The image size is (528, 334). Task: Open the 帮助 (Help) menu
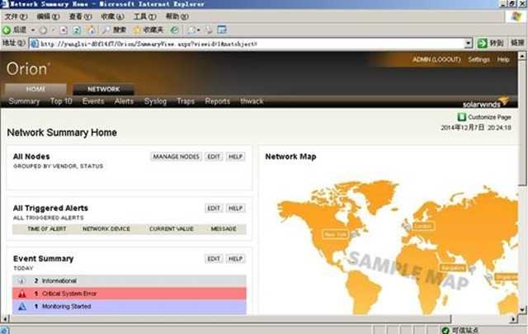[177, 16]
